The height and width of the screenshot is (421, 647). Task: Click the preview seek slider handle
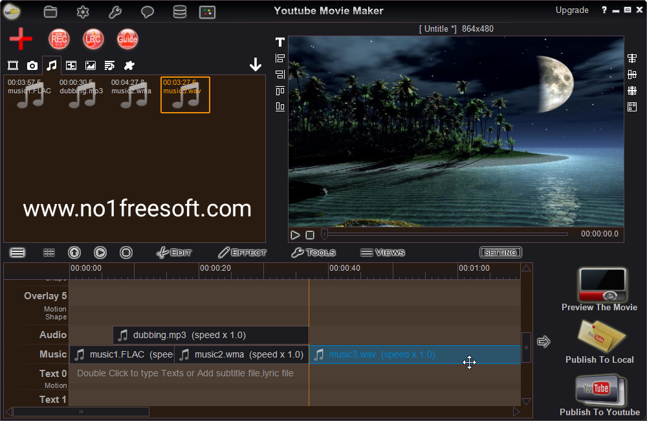click(x=324, y=234)
